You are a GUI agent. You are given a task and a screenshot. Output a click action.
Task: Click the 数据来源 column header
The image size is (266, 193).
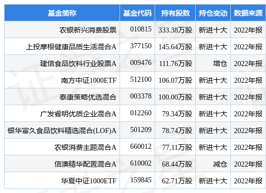(248, 13)
